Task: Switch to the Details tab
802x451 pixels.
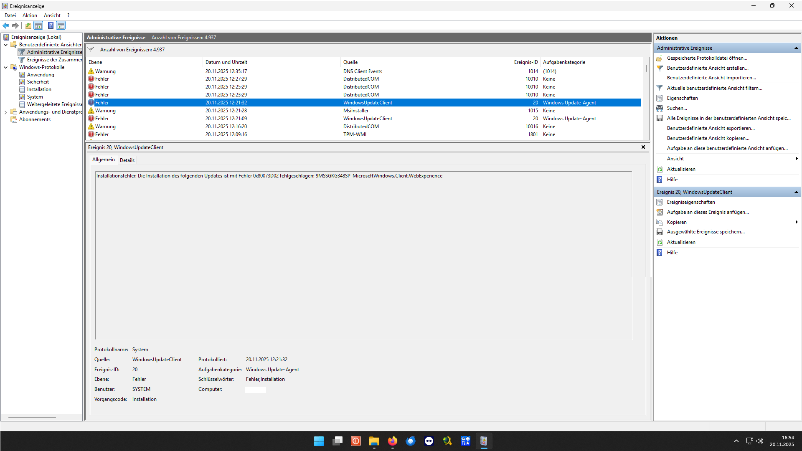Action: point(127,160)
